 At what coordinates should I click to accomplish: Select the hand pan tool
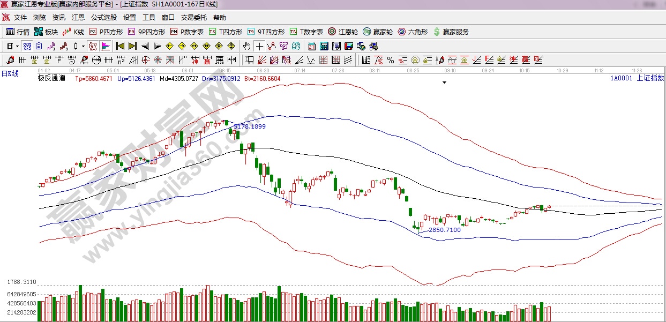tap(247, 46)
